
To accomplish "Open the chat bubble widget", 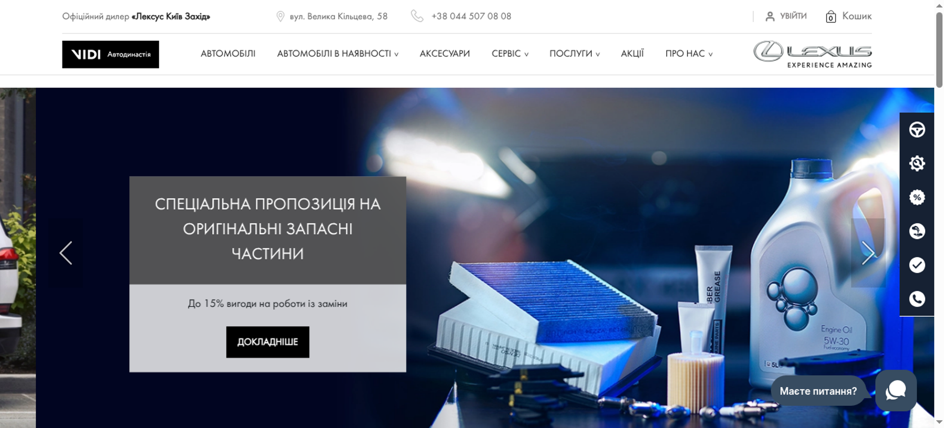I will 896,390.
